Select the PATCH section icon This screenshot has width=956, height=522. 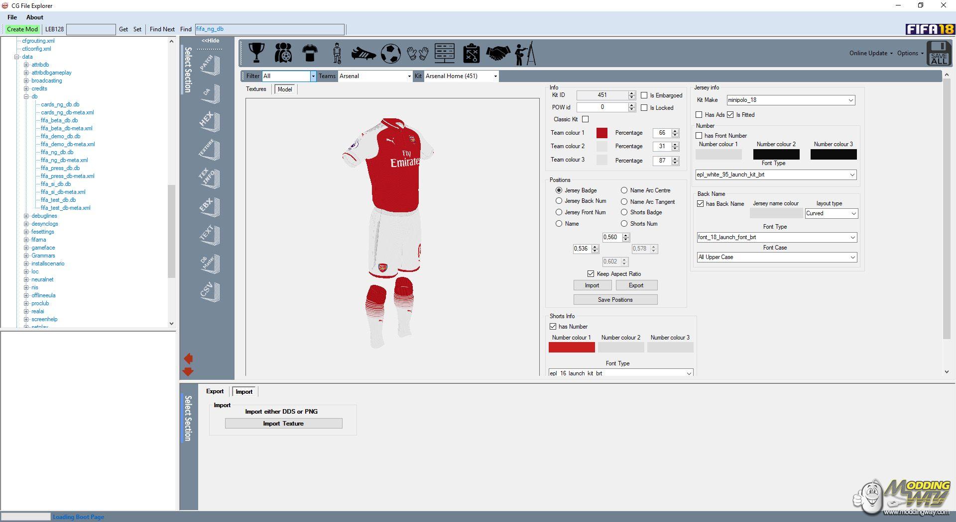point(210,65)
